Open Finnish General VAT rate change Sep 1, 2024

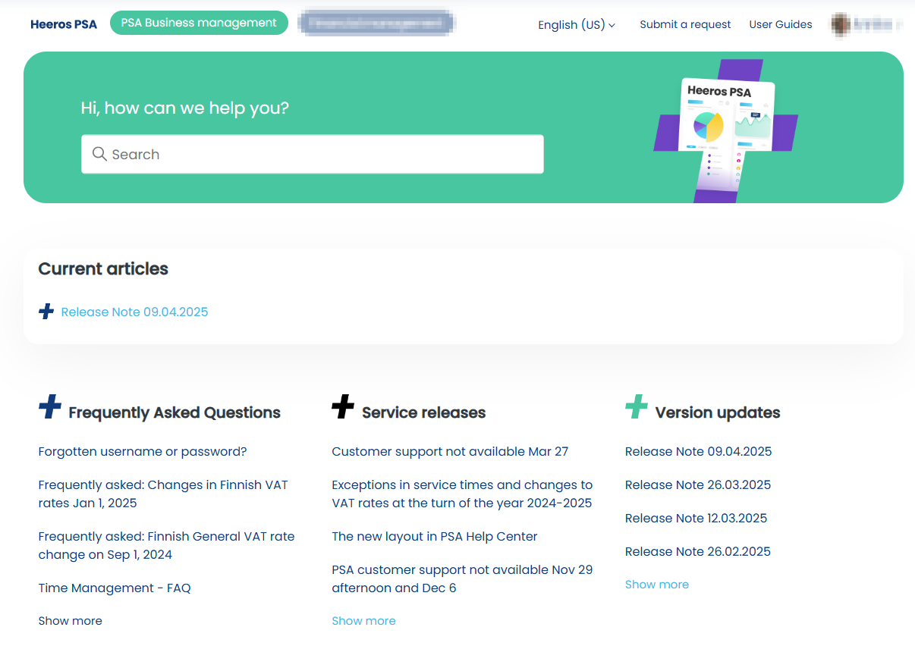[x=166, y=545]
